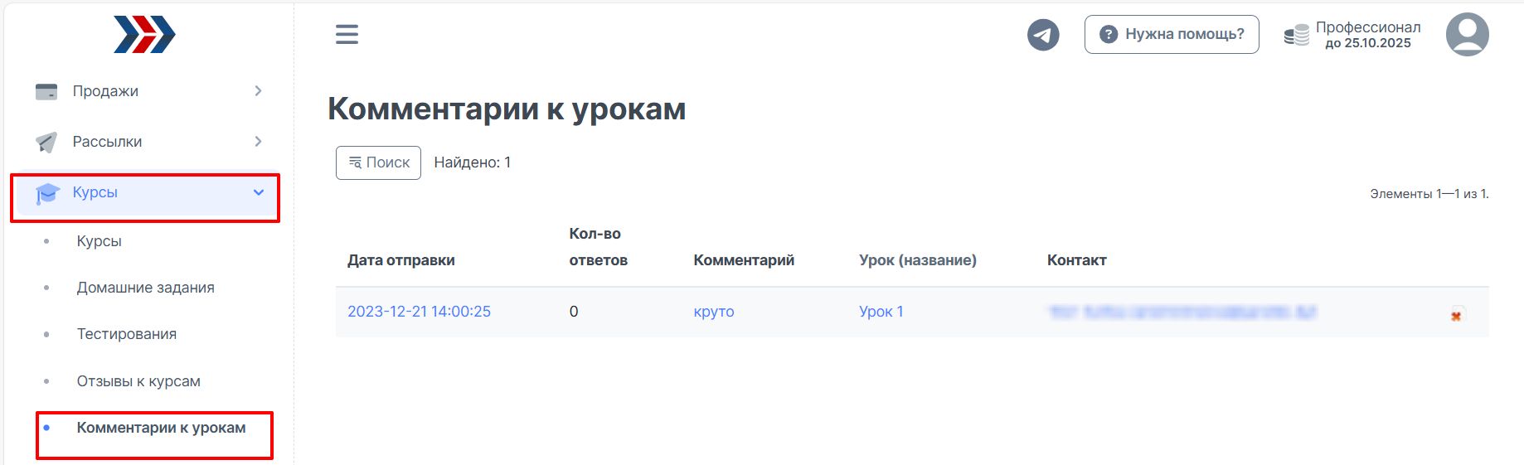Go to the 'Тестирования' submenu item
The image size is (1524, 465).
pos(127,334)
